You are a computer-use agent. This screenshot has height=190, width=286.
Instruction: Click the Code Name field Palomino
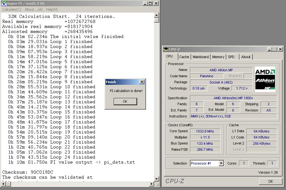207,76
